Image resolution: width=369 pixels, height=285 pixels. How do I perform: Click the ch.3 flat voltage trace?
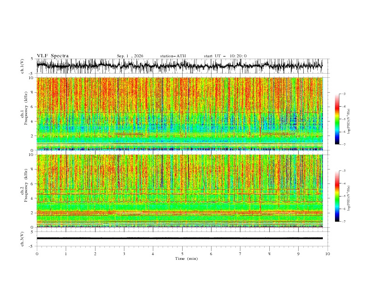pos(179,238)
